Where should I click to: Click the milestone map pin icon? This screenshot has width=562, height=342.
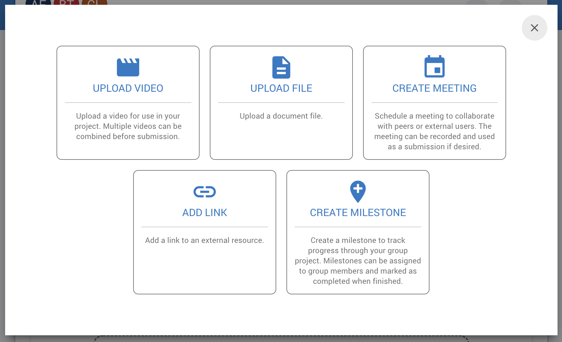[x=358, y=191]
